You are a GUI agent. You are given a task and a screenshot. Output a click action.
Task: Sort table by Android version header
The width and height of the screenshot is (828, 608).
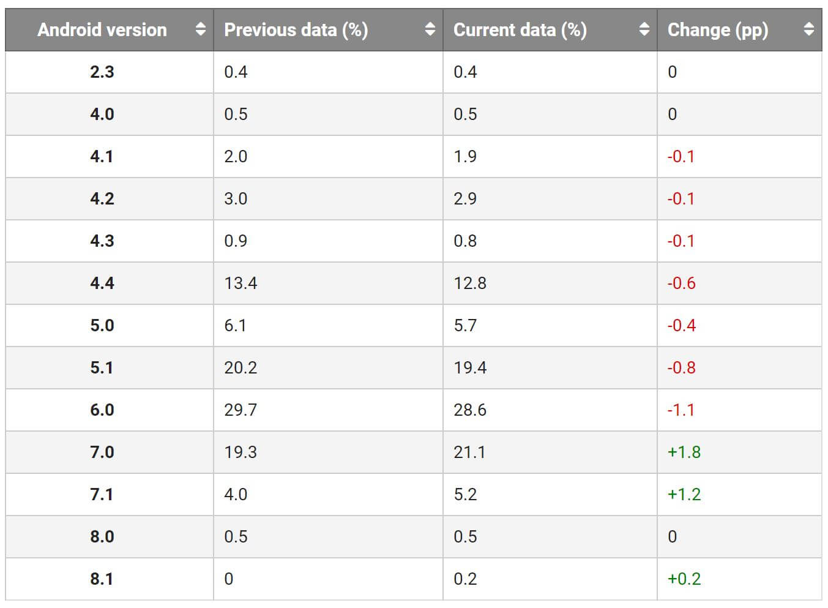click(x=102, y=29)
